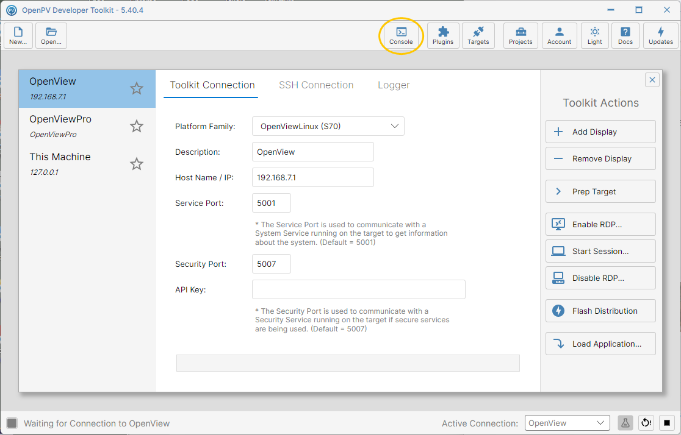Screen dimensions: 681x435
Task: Favorite the OpenView target star
Action: [136, 88]
